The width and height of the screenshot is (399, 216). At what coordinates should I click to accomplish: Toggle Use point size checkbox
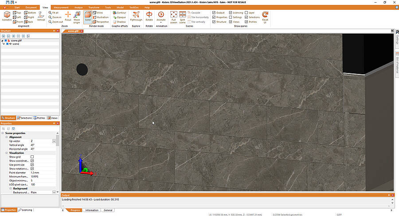coord(32,165)
